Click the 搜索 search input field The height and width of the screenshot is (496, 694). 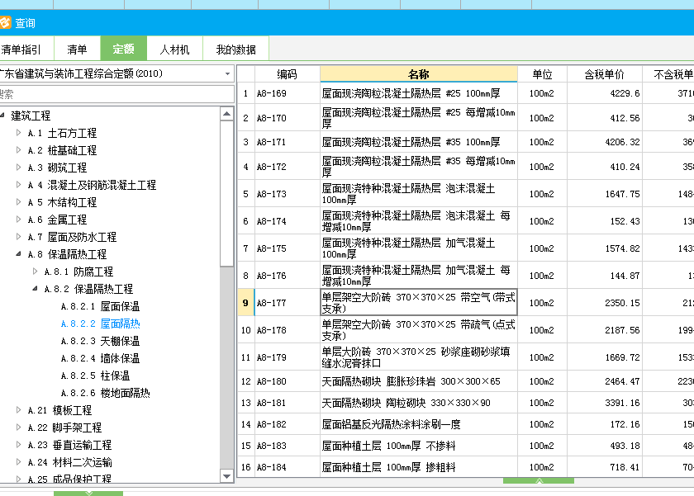click(116, 94)
